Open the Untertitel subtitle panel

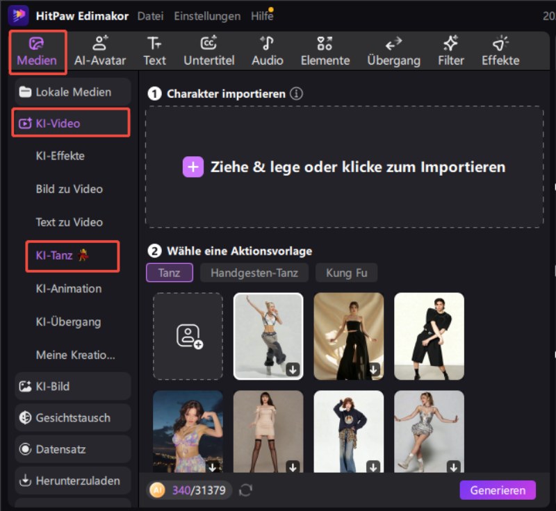(x=208, y=51)
